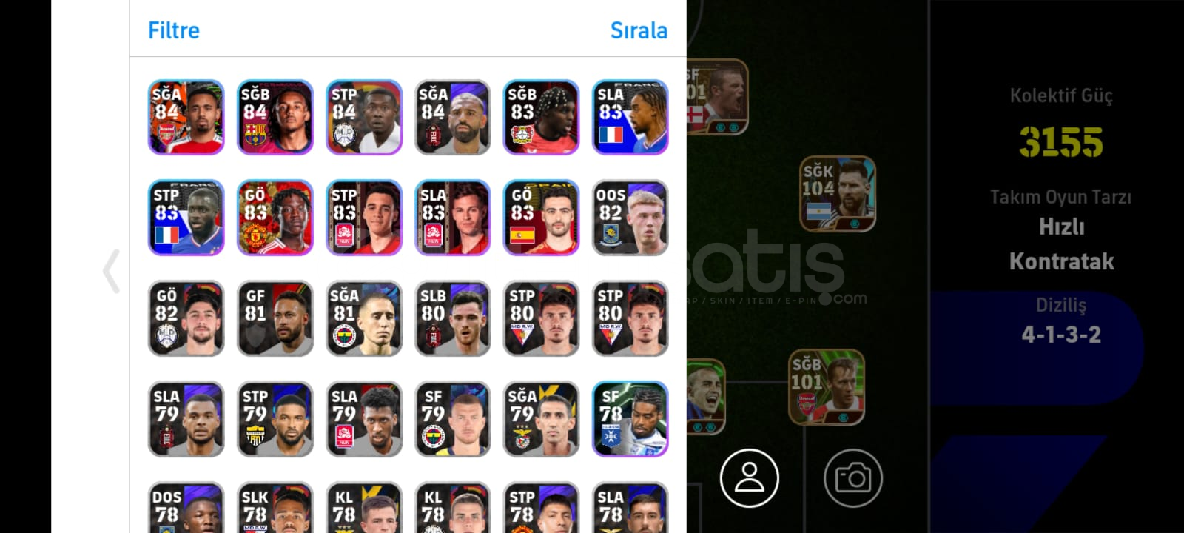Image resolution: width=1184 pixels, height=533 pixels.
Task: Tap the round camera icon
Action: pyautogui.click(x=852, y=477)
